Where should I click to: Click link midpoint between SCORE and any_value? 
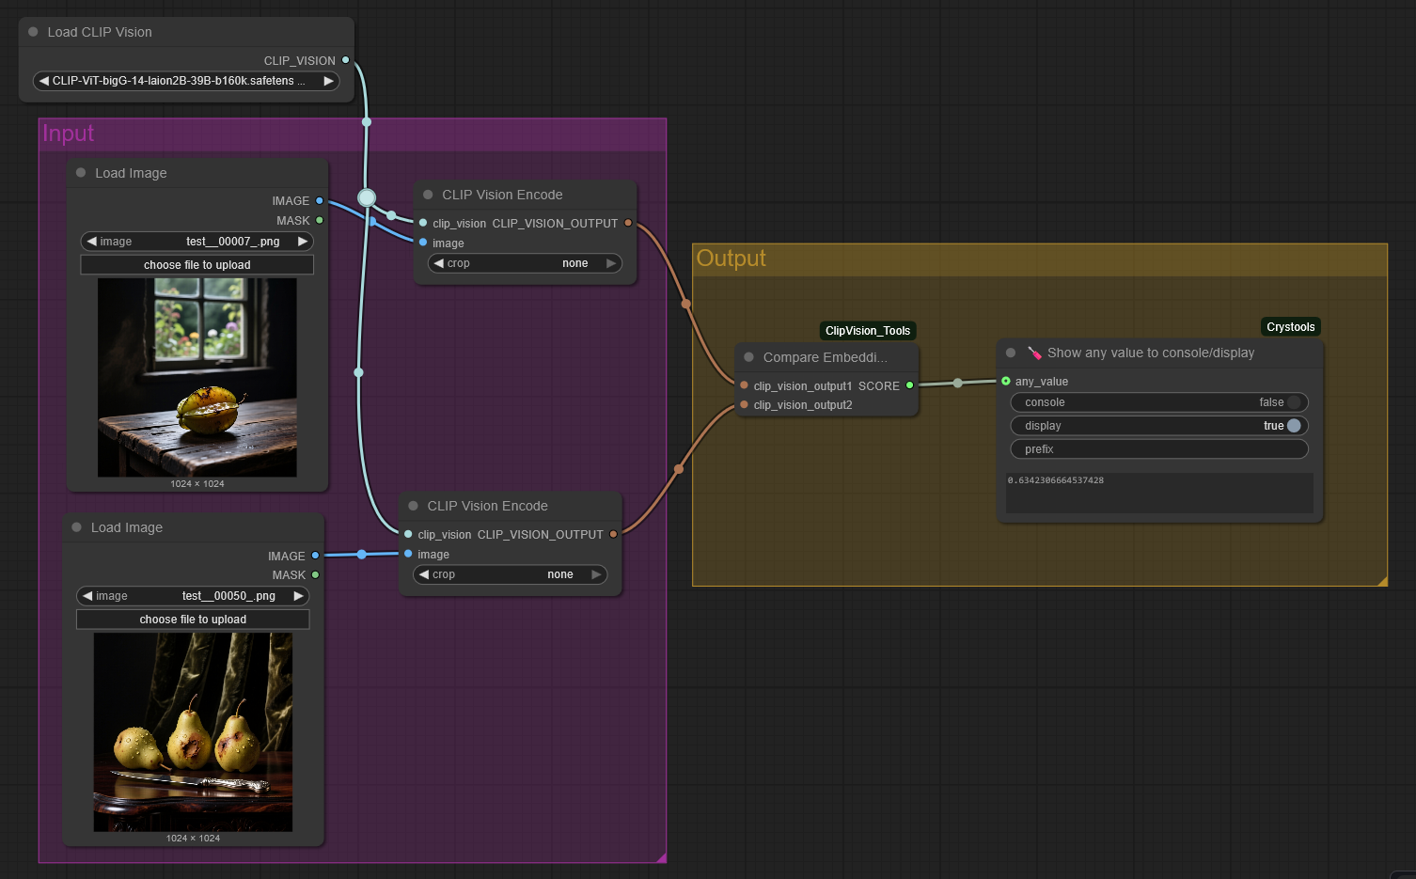pos(957,383)
